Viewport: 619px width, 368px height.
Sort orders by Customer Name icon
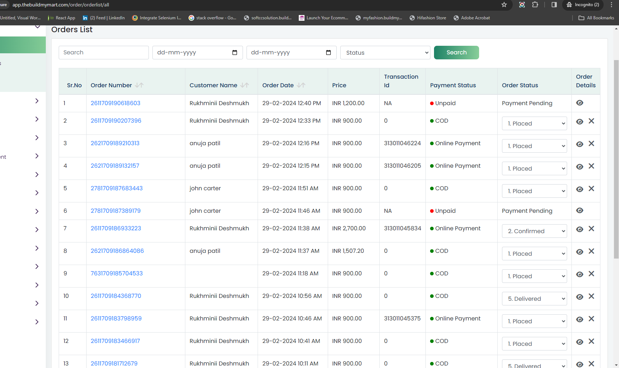click(x=245, y=85)
